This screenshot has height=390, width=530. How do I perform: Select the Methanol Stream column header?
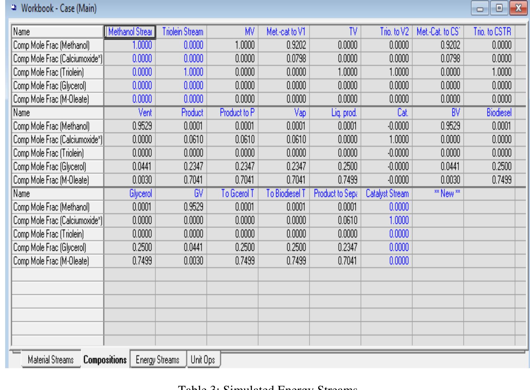point(130,32)
